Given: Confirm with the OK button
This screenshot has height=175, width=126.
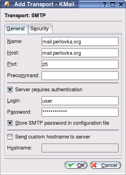Looking at the screenshot, I should pyautogui.click(x=76, y=165).
